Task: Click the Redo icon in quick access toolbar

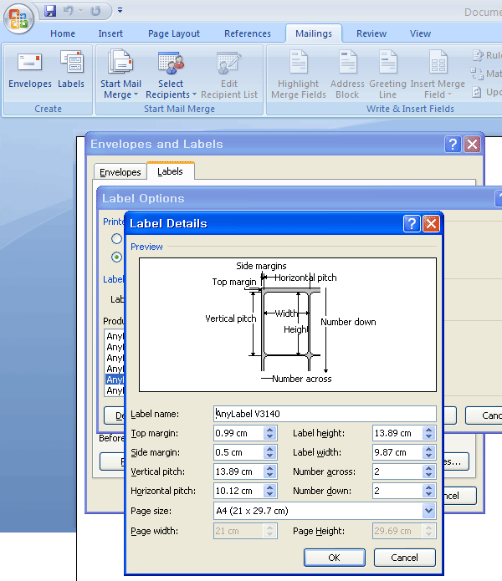Action: (x=95, y=11)
